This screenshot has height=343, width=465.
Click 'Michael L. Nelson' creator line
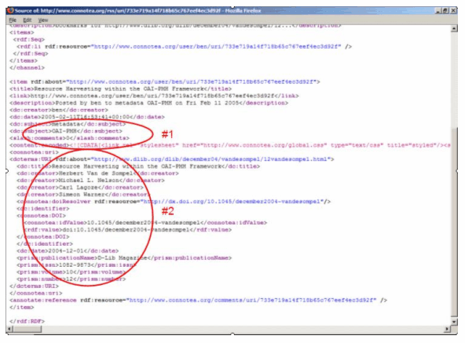point(90,181)
